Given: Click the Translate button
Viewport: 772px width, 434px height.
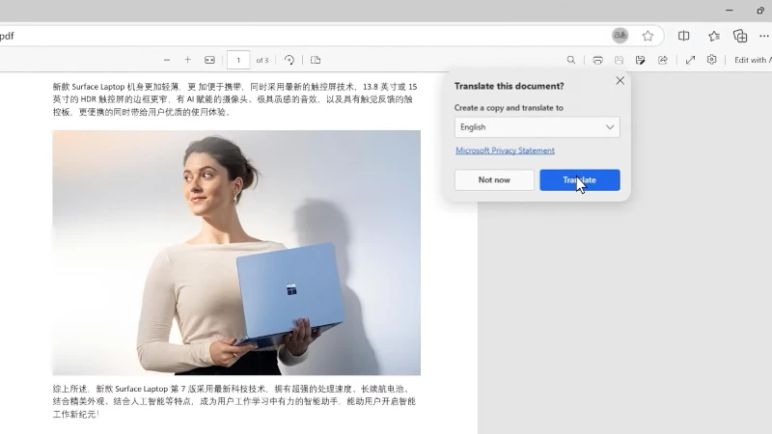Looking at the screenshot, I should pos(580,180).
